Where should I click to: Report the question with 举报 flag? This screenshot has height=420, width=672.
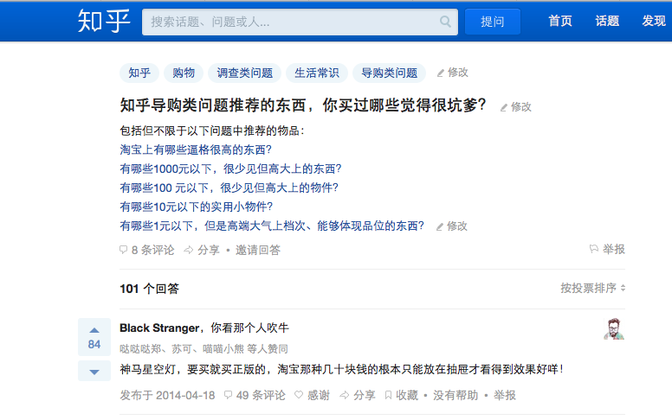tap(607, 249)
